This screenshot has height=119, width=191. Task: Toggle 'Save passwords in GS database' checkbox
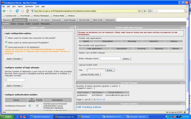tap(6, 47)
